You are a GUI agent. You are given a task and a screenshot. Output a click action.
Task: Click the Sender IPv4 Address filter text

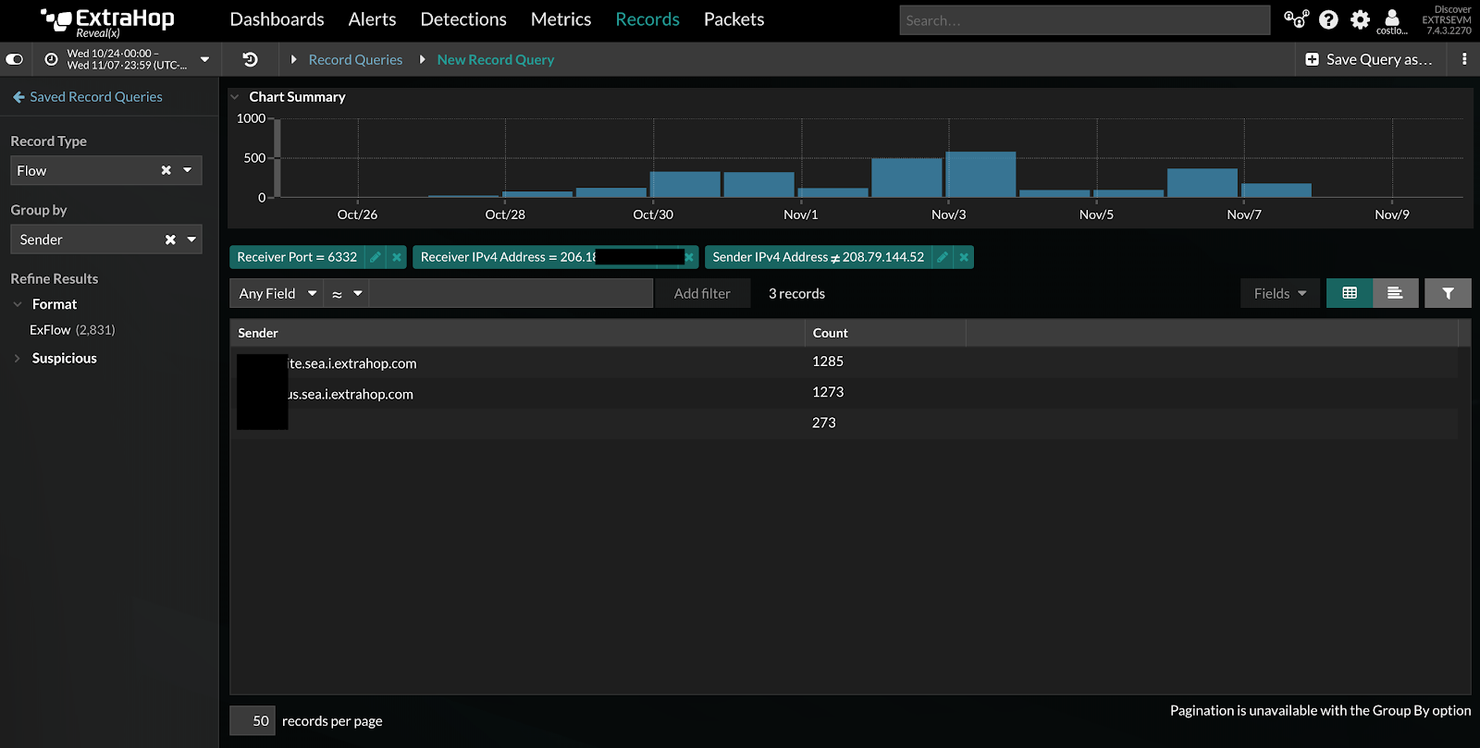(x=818, y=257)
